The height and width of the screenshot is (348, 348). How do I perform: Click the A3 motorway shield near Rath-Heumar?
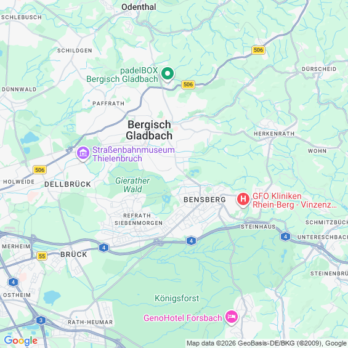(x=41, y=320)
